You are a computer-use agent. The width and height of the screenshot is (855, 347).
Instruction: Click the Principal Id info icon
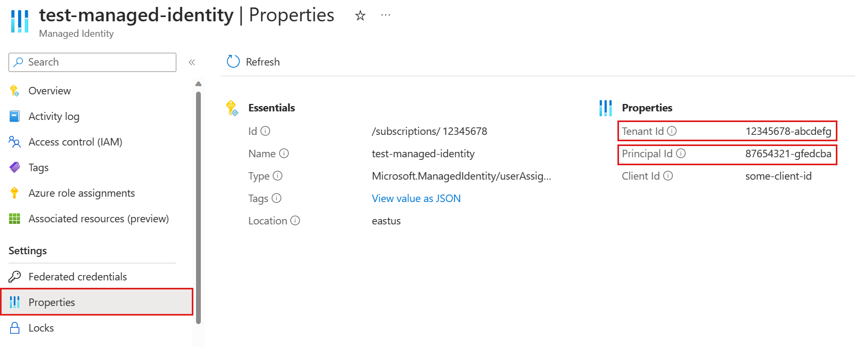pos(681,154)
